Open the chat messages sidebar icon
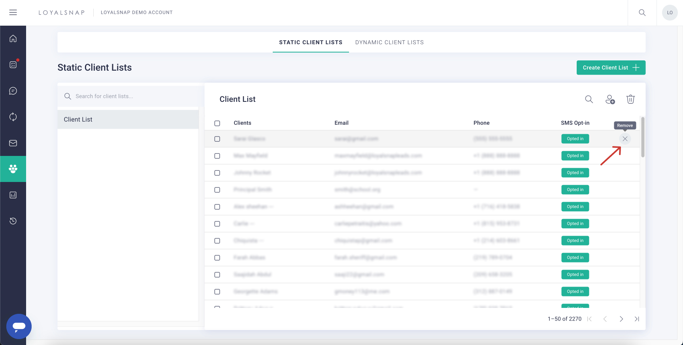The height and width of the screenshot is (345, 683). [13, 91]
